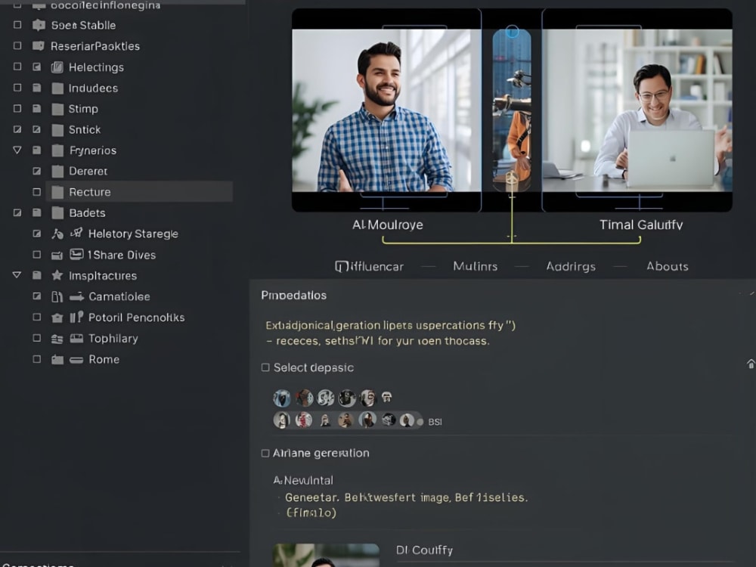Click the star icon of Imspltactures

57,275
